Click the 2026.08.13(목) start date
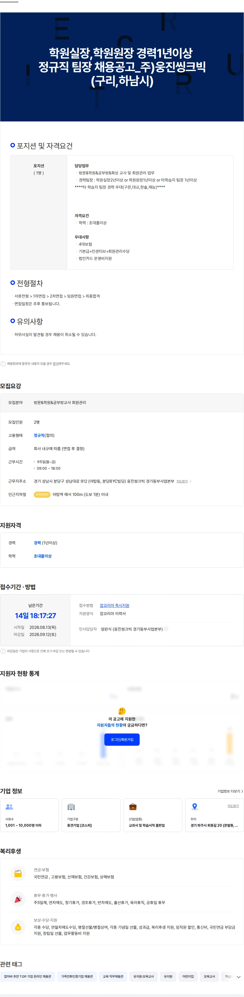244x997 pixels. 43,627
